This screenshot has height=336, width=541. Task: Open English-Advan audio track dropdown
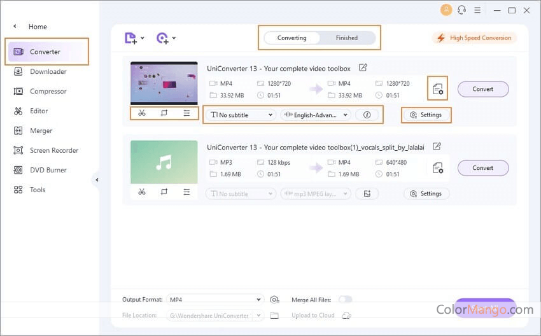316,115
